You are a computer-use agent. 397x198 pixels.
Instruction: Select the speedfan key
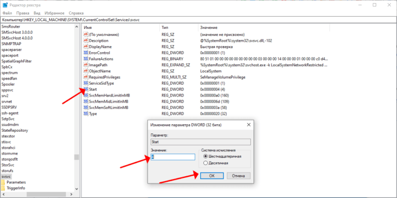pos(9,78)
